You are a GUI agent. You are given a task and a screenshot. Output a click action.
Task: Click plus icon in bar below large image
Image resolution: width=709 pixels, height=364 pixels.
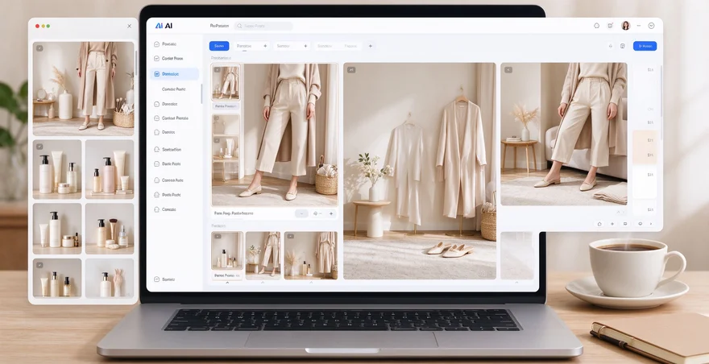(331, 214)
